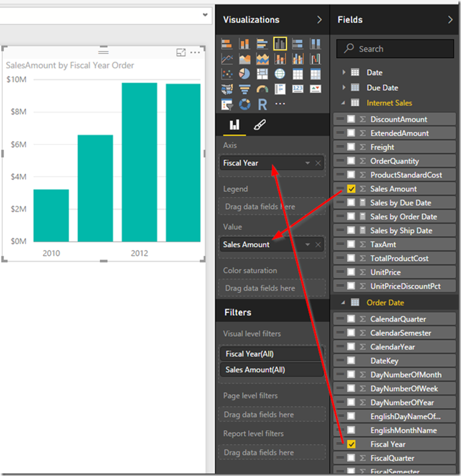Select the 100% stacked bar chart visualization
The height and width of the screenshot is (476, 461).
pos(298,44)
